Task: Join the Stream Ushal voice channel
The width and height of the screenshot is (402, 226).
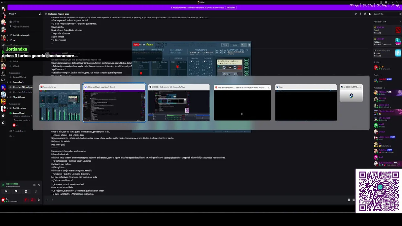Action: [x=18, y=113]
